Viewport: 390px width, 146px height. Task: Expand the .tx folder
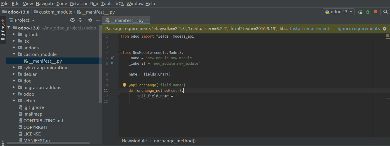tap(14, 41)
